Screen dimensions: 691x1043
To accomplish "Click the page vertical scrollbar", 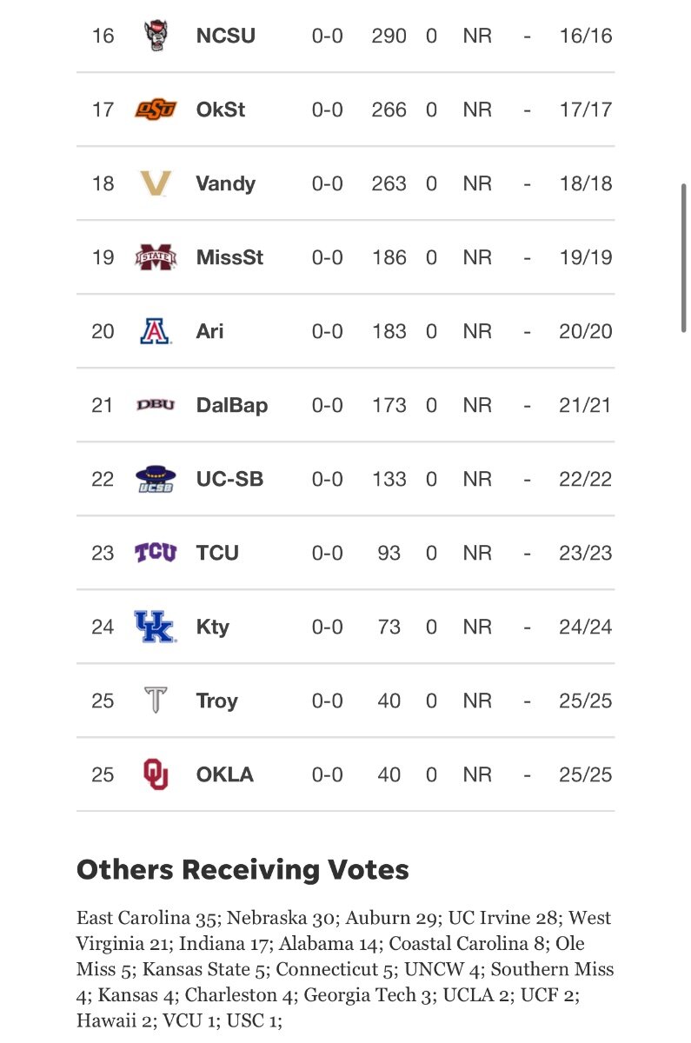I will coord(685,257).
